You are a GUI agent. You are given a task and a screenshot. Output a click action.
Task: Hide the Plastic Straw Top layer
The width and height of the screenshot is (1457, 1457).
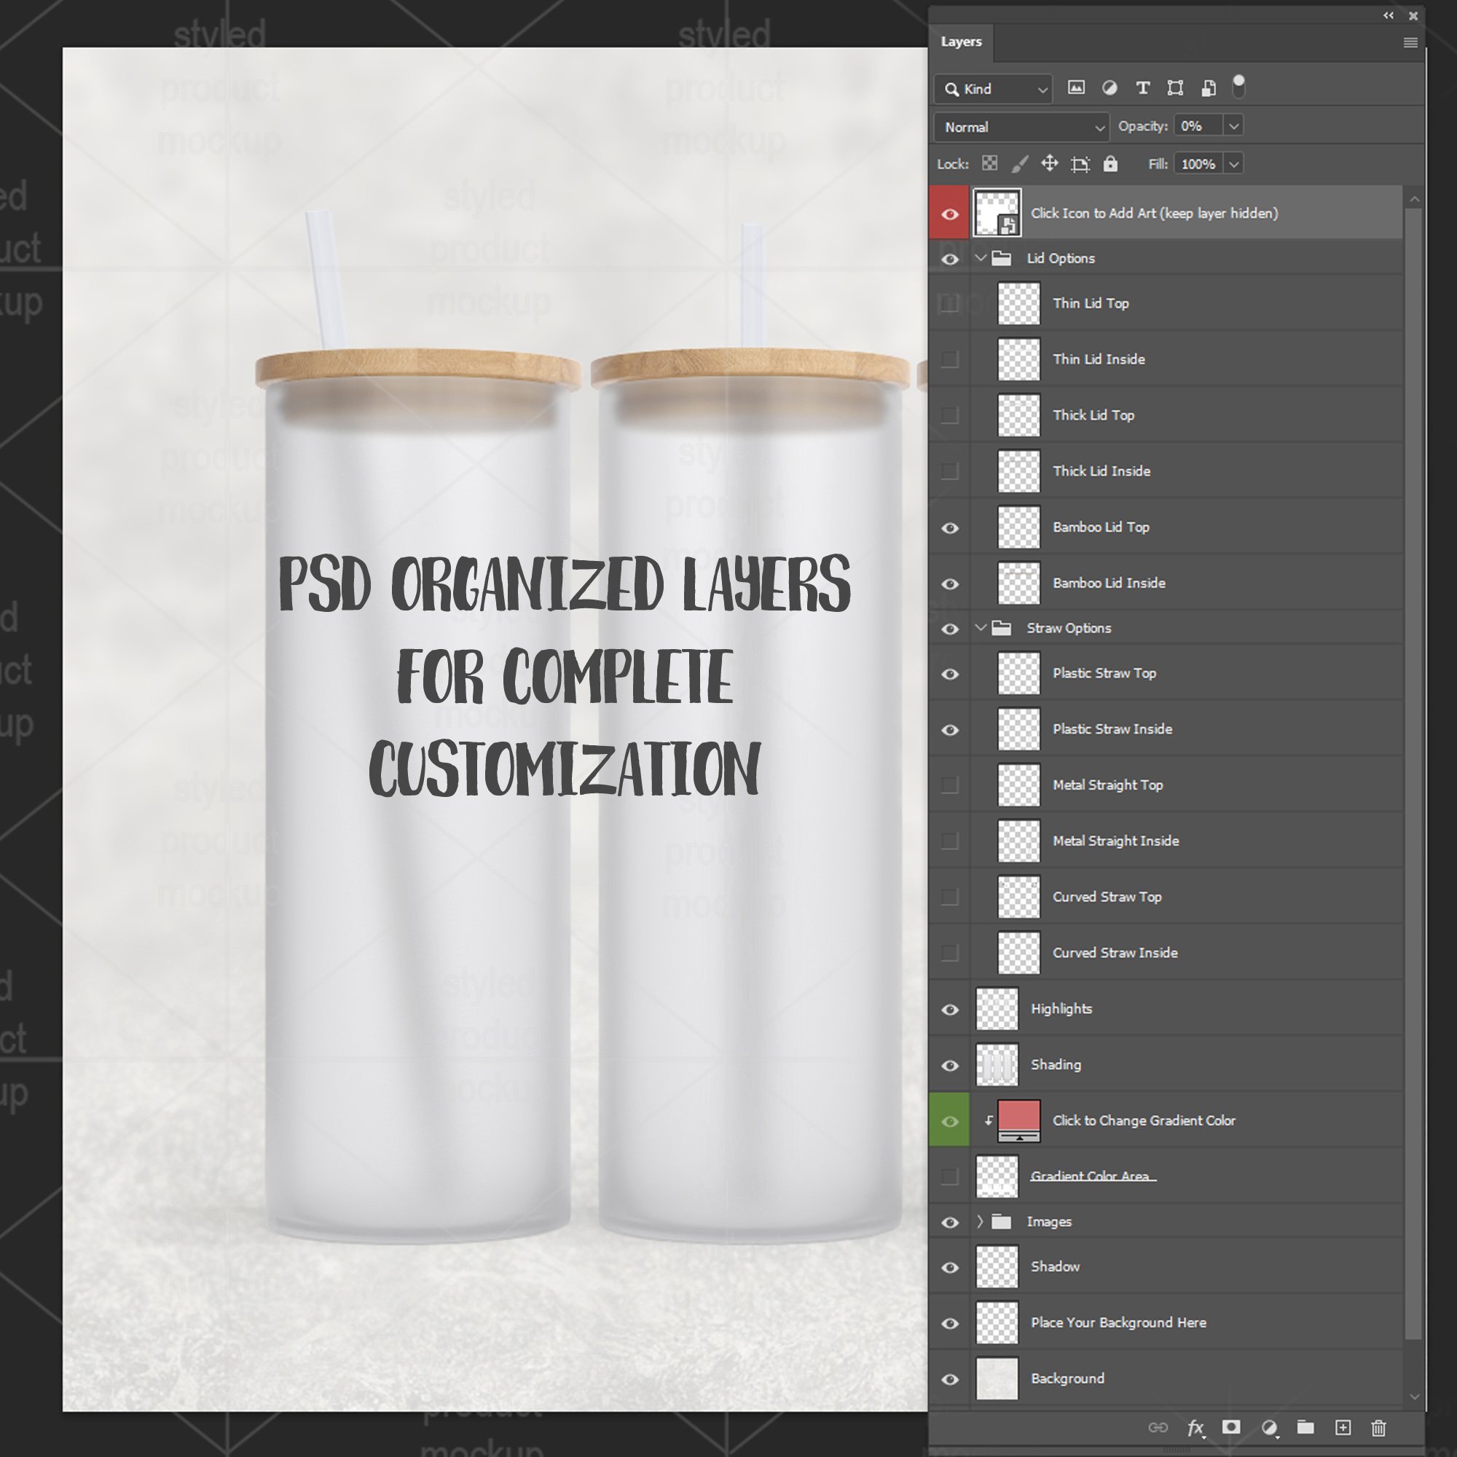coord(950,674)
